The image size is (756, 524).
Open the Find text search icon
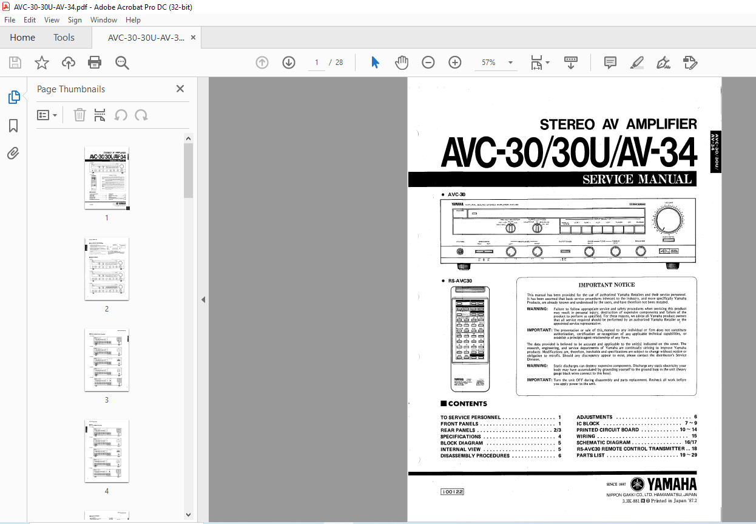[123, 63]
